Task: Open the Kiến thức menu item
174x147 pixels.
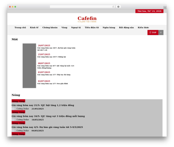Action: [x=143, y=27]
